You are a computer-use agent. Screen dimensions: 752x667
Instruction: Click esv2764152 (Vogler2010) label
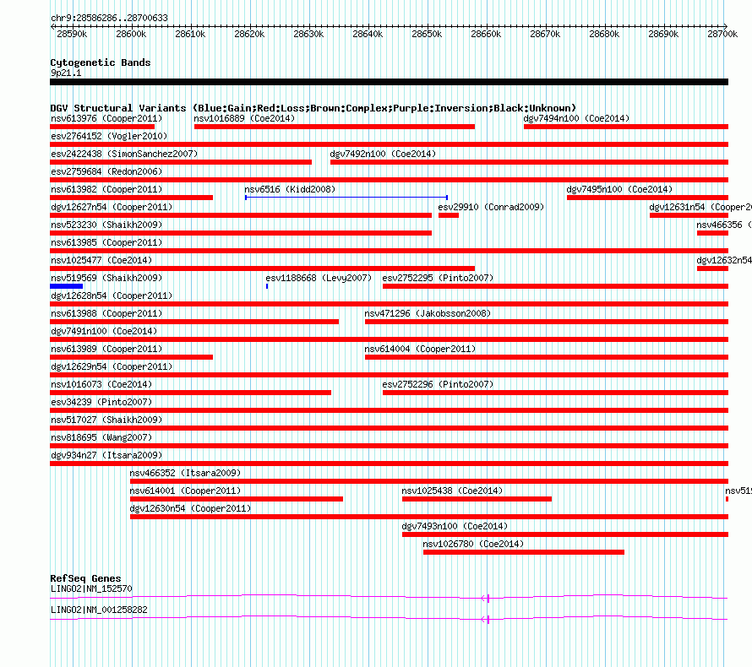point(109,136)
